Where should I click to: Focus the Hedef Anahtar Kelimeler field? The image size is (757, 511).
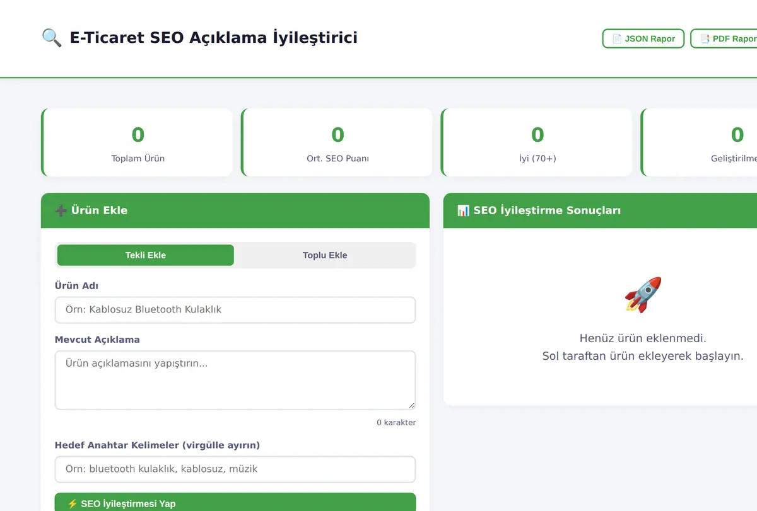click(x=235, y=469)
